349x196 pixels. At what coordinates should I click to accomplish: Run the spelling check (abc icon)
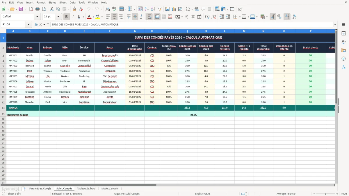click(x=114, y=9)
